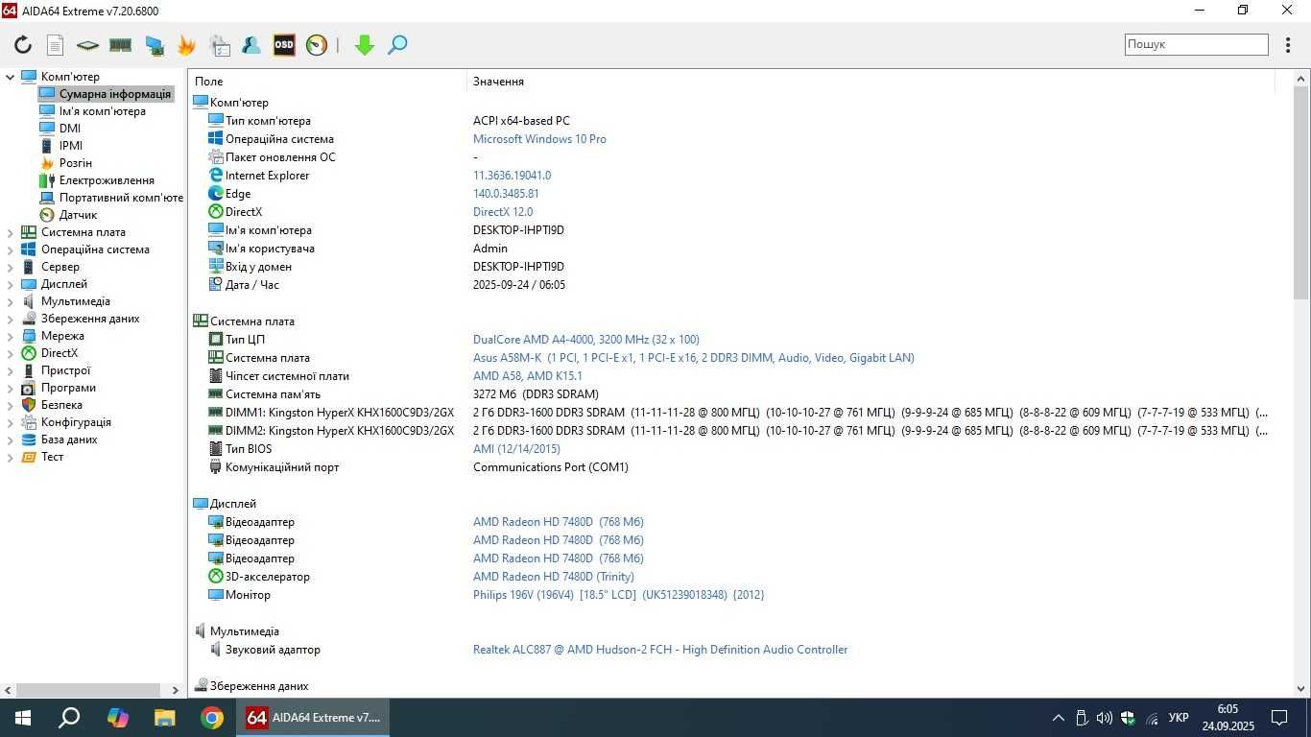
Task: Expand the Мультимедіа tree node
Action: tap(10, 301)
